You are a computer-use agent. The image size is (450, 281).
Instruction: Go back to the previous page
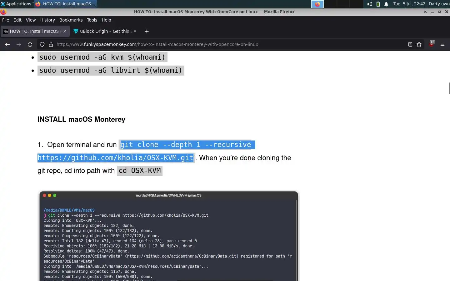pyautogui.click(x=7, y=44)
